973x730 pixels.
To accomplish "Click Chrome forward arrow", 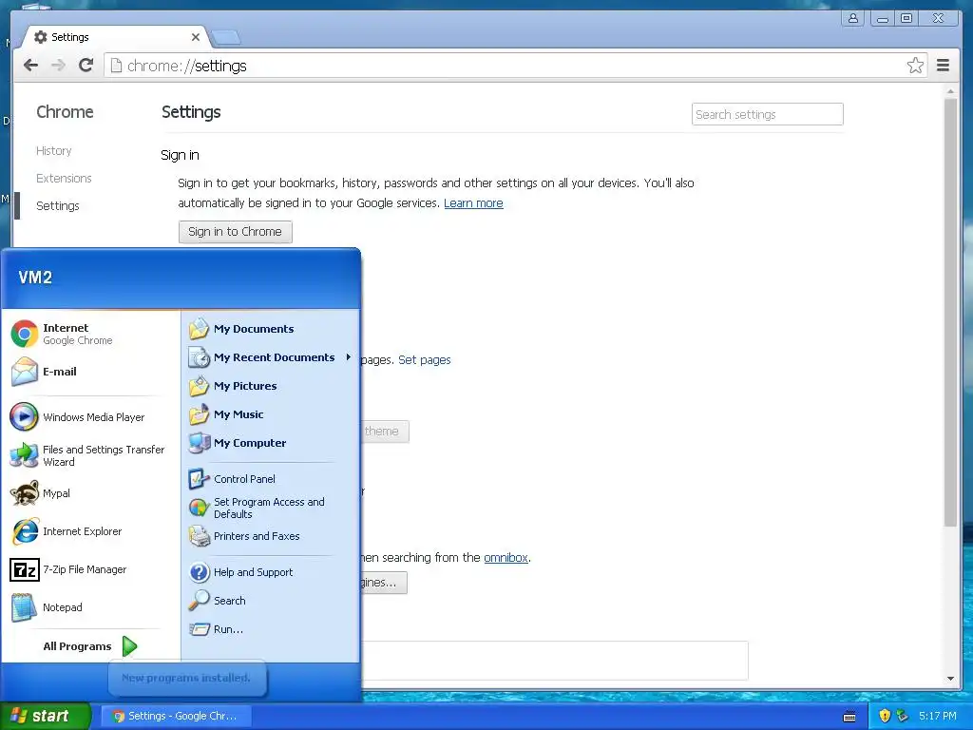I will tap(58, 66).
